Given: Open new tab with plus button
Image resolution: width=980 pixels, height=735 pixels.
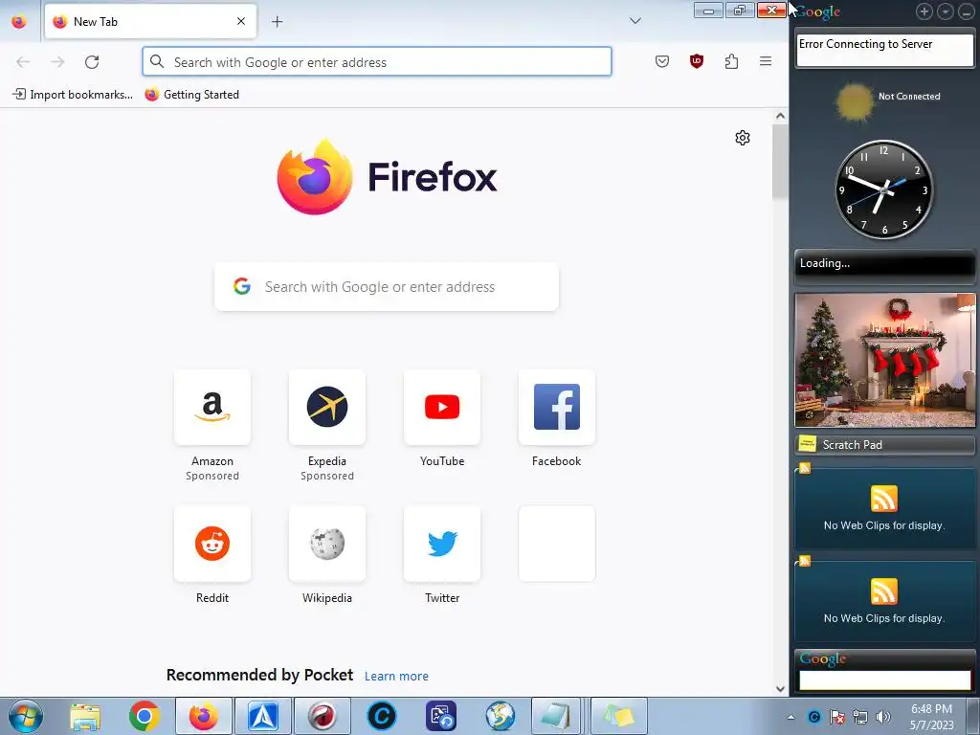Looking at the screenshot, I should 277,22.
